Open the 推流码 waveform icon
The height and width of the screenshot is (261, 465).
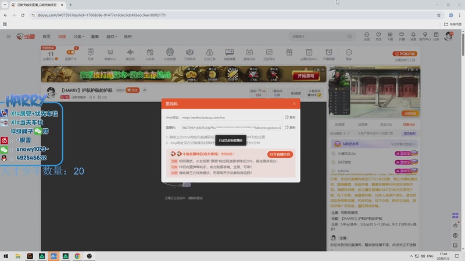tap(130, 54)
